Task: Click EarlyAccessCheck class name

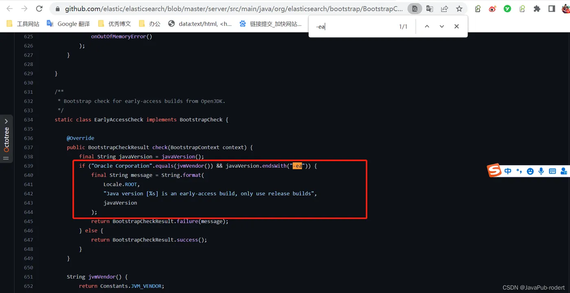Action: (118, 120)
